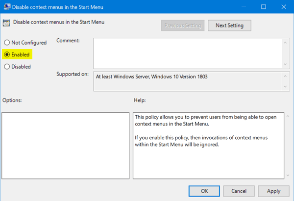This screenshot has height=201, width=294.
Task: Set the policy to Disabled
Action: [x=7, y=67]
